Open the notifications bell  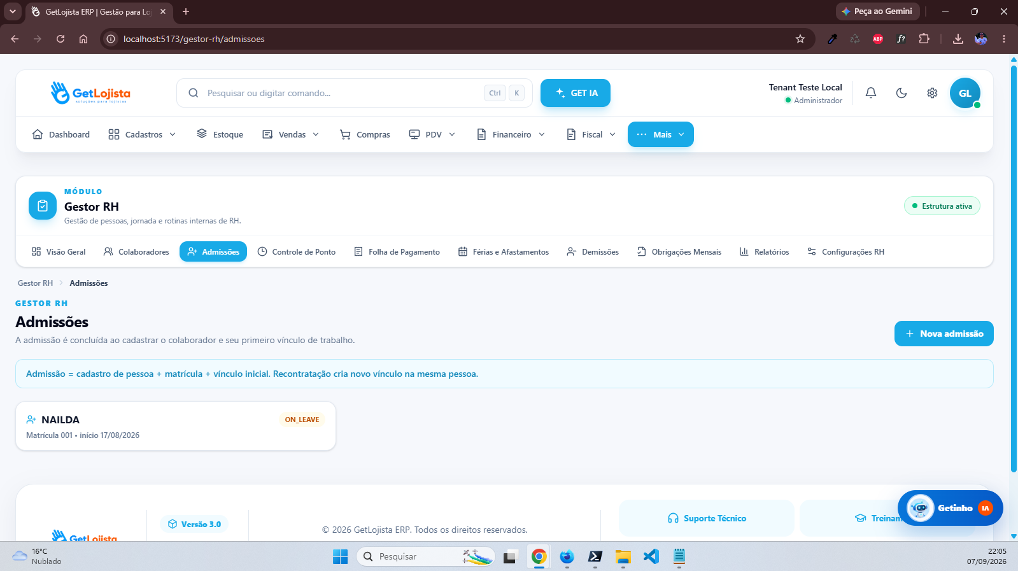coord(871,93)
